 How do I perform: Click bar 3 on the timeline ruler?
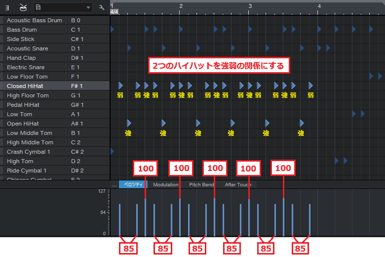[x=250, y=6]
